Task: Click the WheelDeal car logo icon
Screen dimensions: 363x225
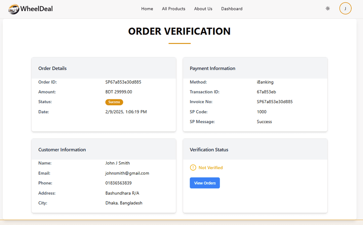Action: (14, 9)
